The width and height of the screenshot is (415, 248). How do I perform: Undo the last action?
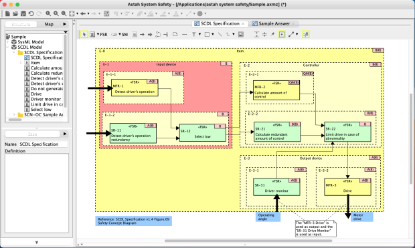(x=31, y=13)
